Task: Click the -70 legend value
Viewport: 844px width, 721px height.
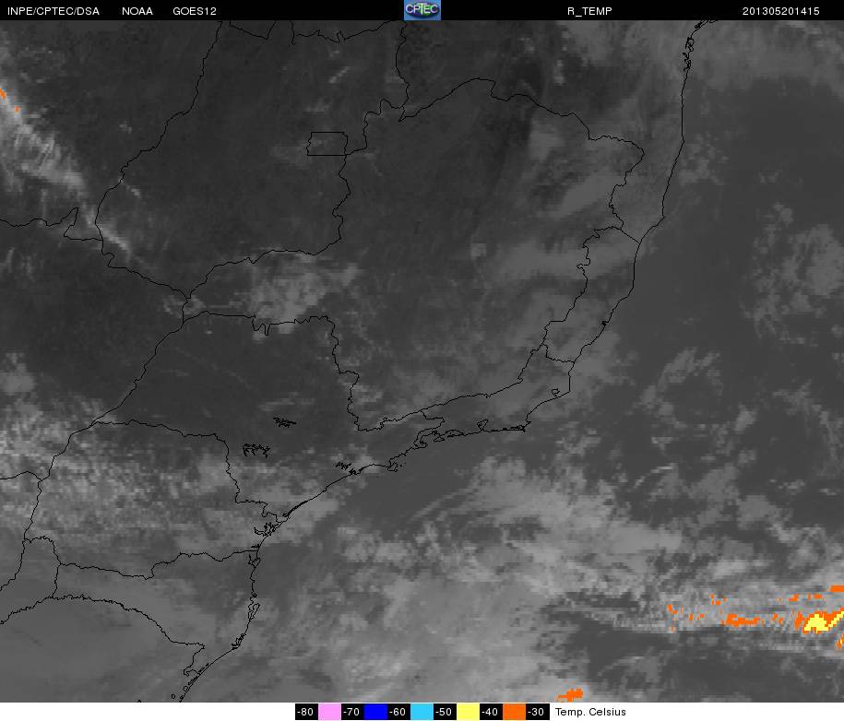Action: coord(352,712)
